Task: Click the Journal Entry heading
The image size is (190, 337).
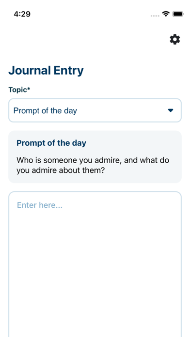Action: coord(46,71)
